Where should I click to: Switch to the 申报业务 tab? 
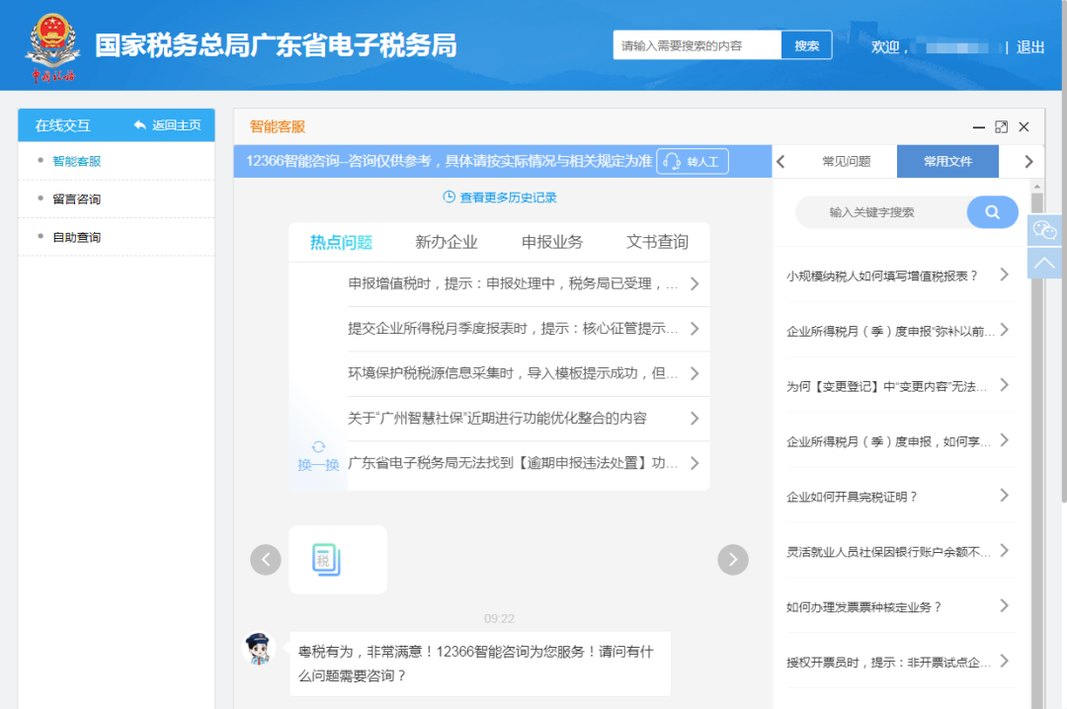[x=552, y=242]
